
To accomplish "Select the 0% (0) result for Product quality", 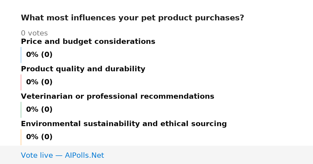I will 39,82.
